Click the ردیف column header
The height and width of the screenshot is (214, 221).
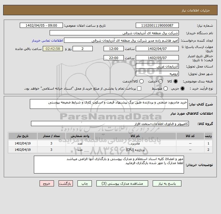[x=208, y=136]
